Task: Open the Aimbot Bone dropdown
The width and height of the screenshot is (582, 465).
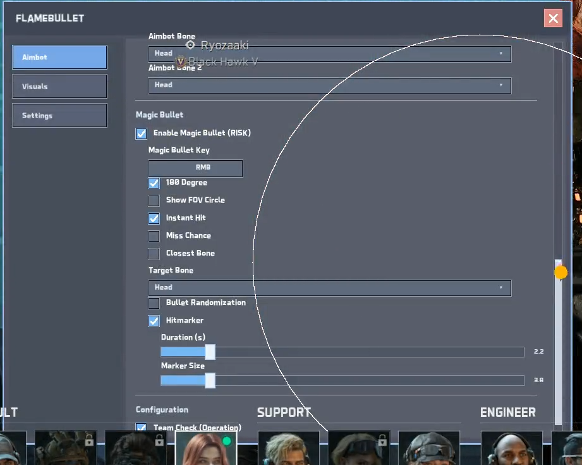Action: 329,54
